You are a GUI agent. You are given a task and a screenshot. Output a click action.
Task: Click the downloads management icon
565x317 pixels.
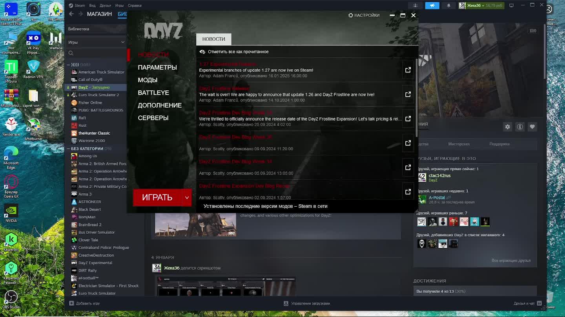(286, 303)
